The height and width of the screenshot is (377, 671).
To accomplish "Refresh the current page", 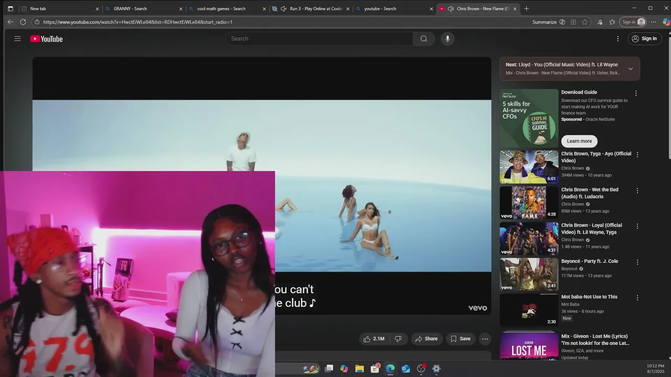I will pyautogui.click(x=23, y=22).
